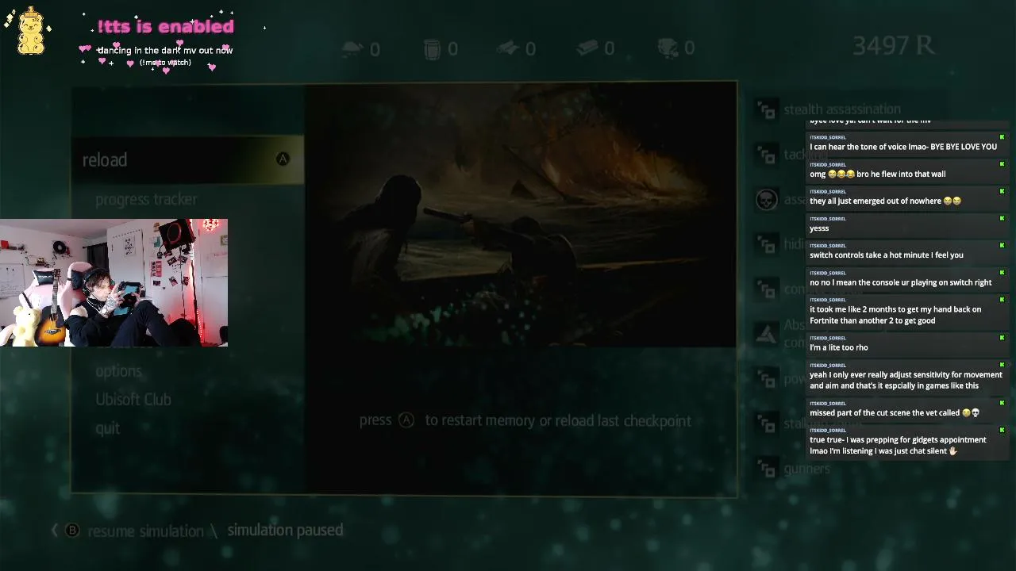Click the streamer webcam overlay
The image size is (1016, 571).
(x=114, y=283)
